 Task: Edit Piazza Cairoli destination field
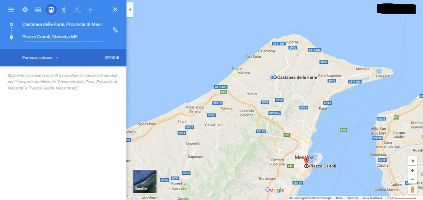(x=63, y=37)
